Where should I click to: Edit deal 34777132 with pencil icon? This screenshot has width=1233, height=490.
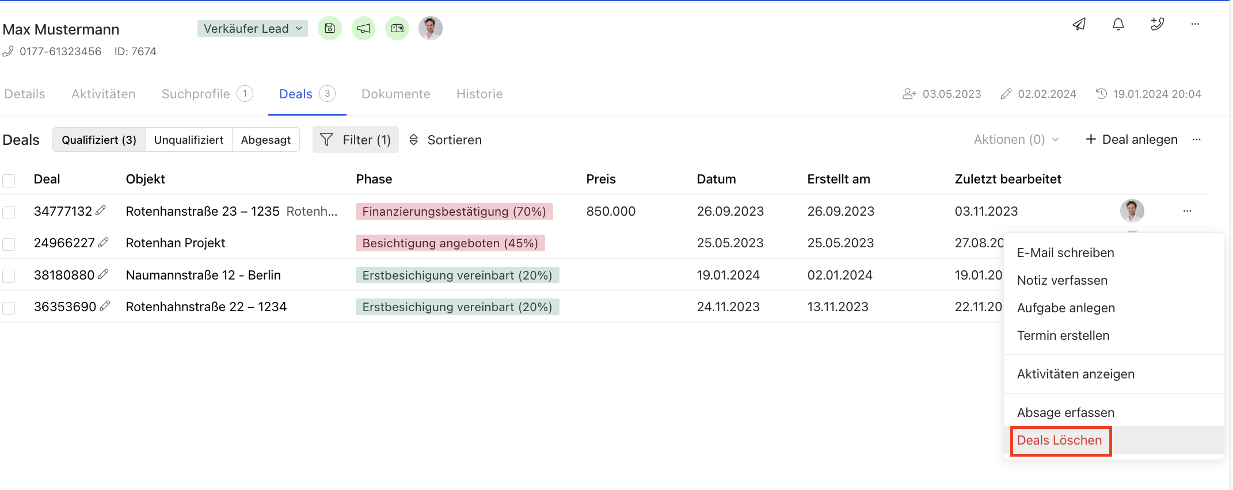(x=101, y=210)
